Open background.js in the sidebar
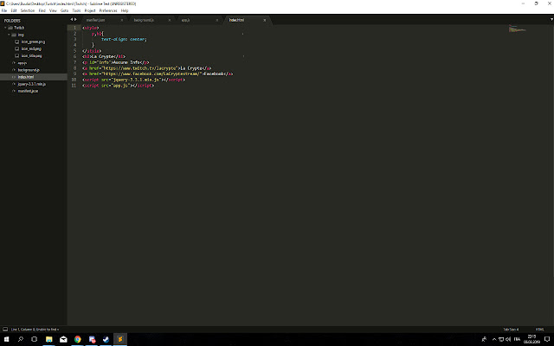 click(29, 69)
